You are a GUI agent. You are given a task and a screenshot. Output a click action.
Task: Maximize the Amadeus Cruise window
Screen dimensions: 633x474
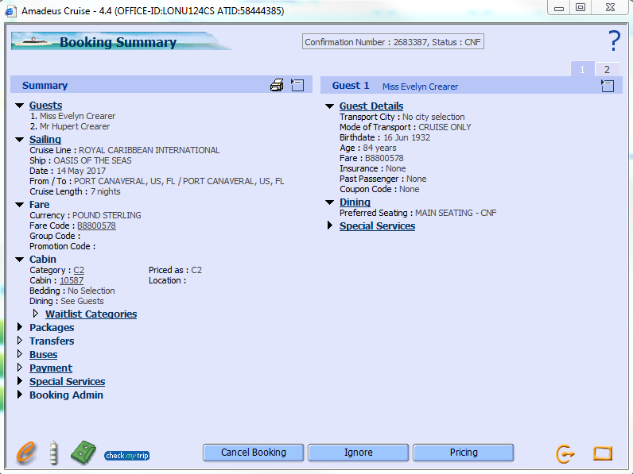pyautogui.click(x=581, y=8)
